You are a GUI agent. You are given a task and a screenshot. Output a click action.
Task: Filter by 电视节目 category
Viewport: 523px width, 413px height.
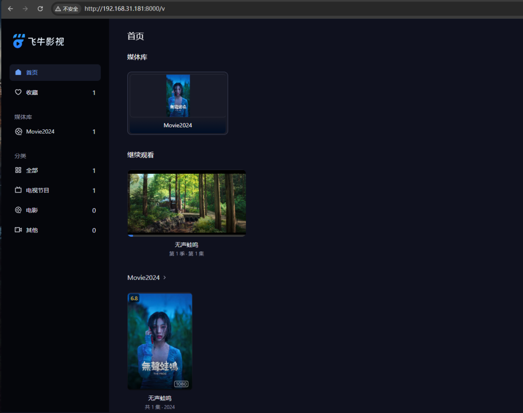55,190
